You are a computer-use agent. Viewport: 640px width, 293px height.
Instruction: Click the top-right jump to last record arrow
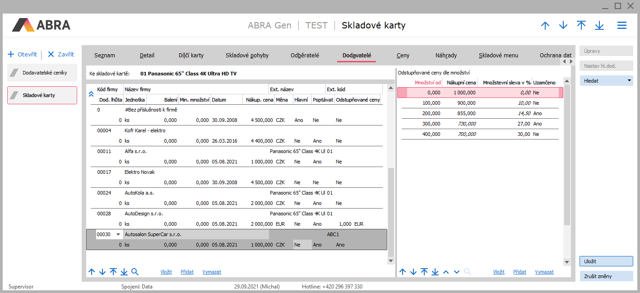click(599, 26)
